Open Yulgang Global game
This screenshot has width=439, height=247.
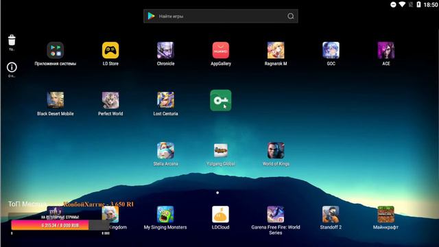point(221,150)
